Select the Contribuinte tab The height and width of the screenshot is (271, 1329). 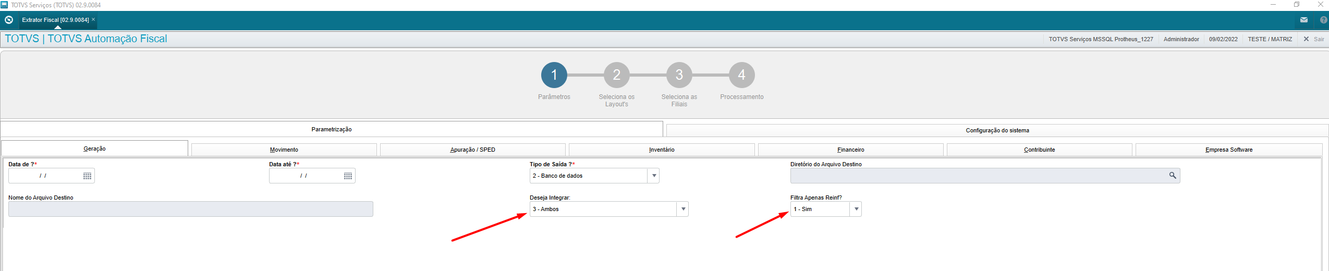(1040, 150)
